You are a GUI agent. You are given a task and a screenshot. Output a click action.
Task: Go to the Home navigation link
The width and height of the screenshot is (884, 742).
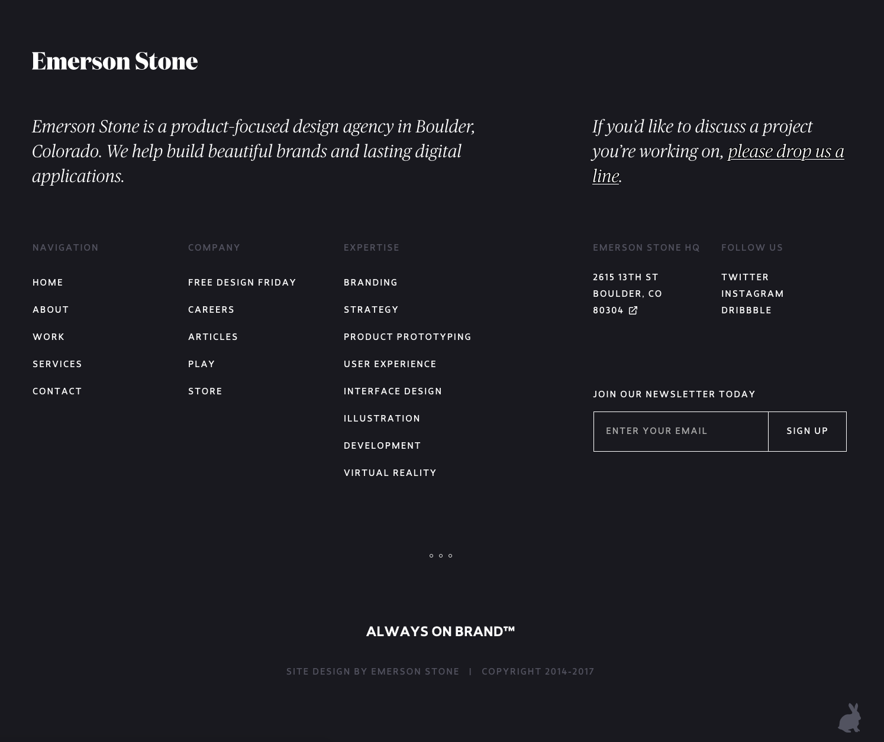point(48,283)
